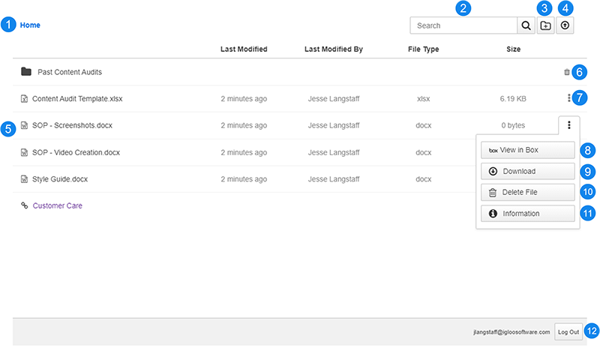Open Style Guide.docx file
Screen dimensions: 600x357
(x=60, y=179)
